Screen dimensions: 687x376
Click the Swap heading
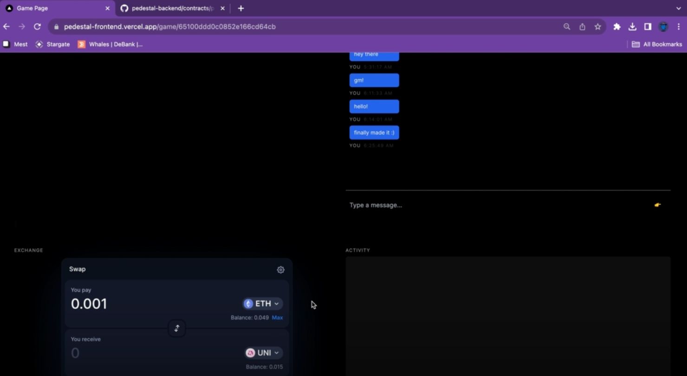[78, 269]
